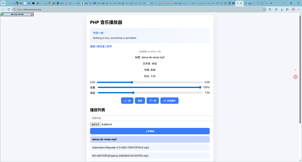Open the 登录 login link
This screenshot has height=162, width=302.
point(92,46)
